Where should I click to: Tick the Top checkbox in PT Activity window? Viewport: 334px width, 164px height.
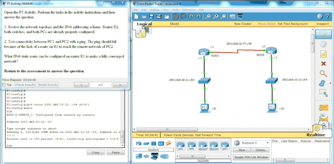pyautogui.click(x=4, y=85)
